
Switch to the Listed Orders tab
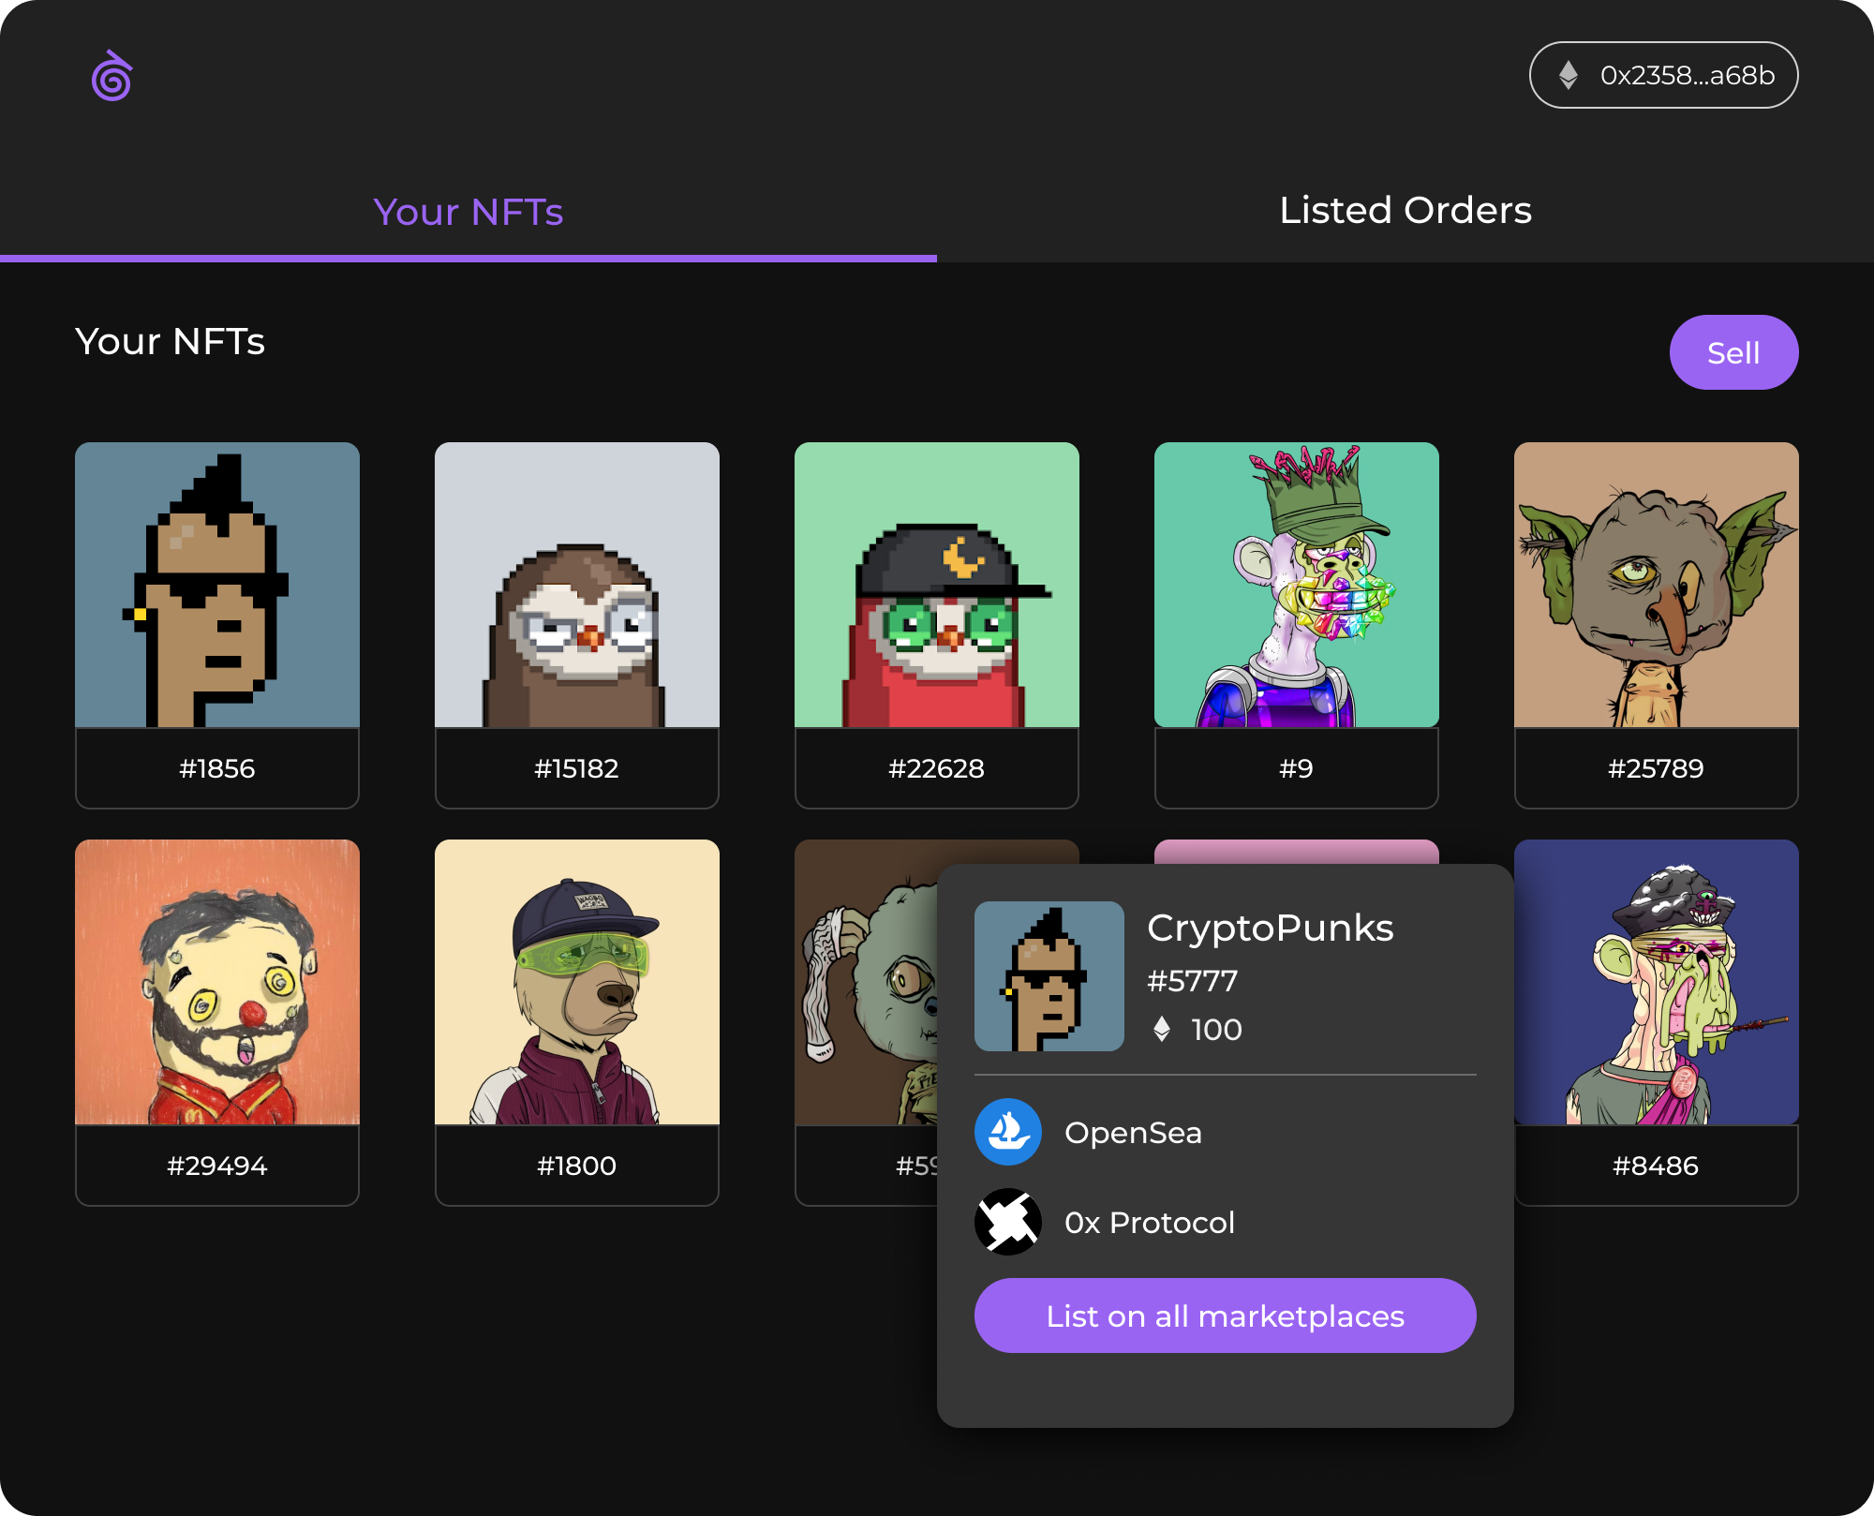1405,211
